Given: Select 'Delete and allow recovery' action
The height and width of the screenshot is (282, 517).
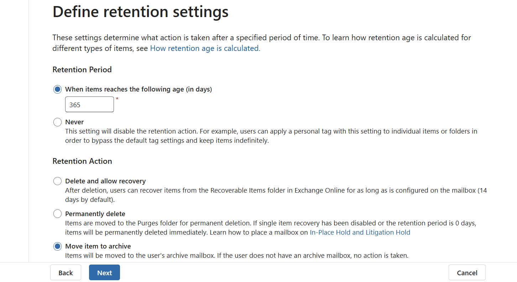Looking at the screenshot, I should click(x=57, y=181).
